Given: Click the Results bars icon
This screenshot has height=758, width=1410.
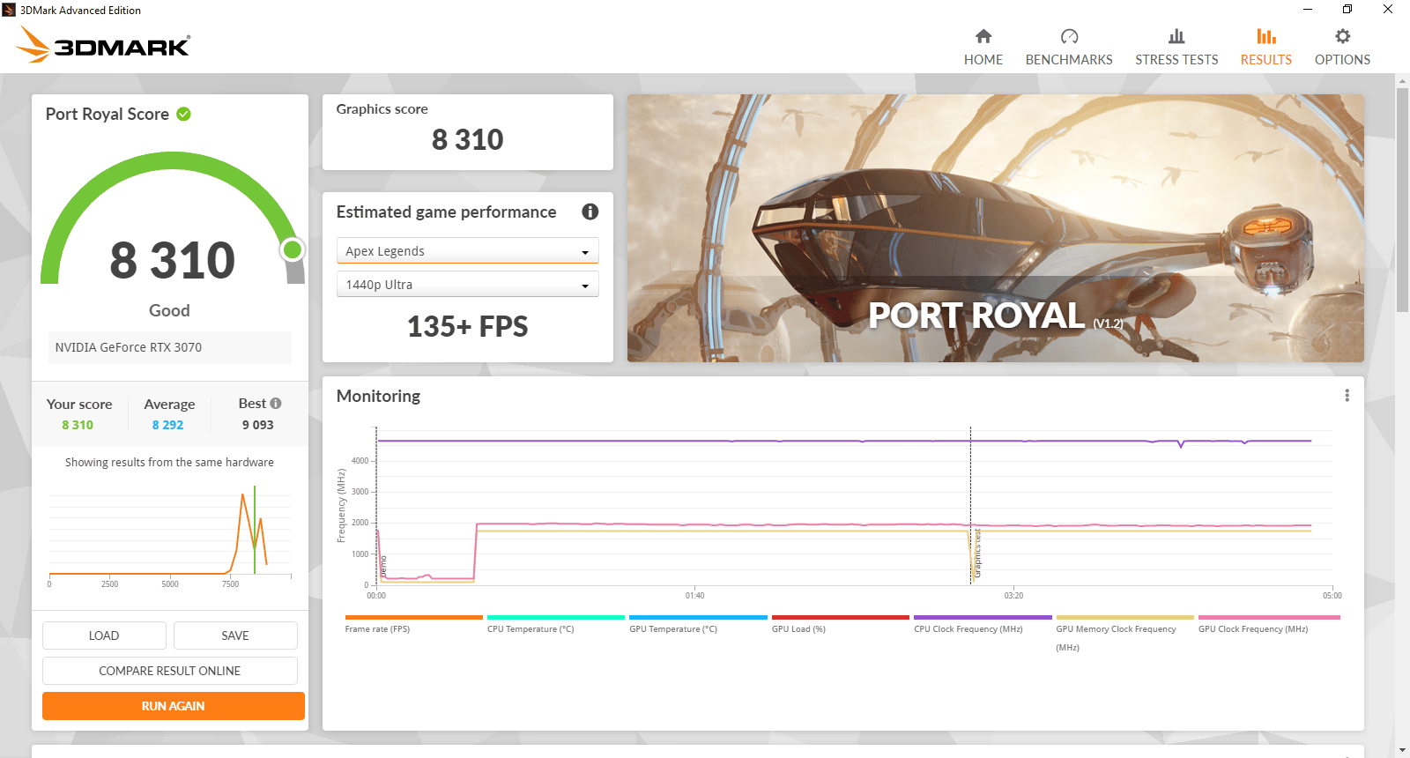Looking at the screenshot, I should pos(1266,36).
